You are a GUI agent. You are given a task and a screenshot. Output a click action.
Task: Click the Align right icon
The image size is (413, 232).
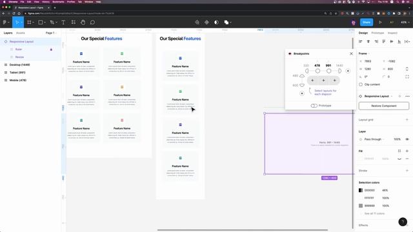pyautogui.click(x=376, y=41)
